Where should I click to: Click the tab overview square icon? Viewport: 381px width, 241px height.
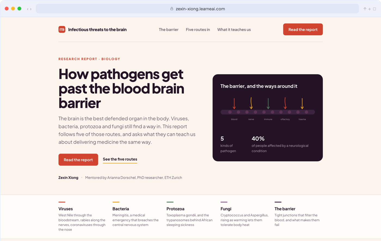[374, 9]
